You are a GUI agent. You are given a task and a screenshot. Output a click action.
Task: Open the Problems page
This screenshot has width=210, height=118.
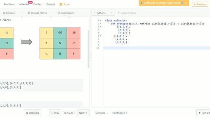coord(9,4)
